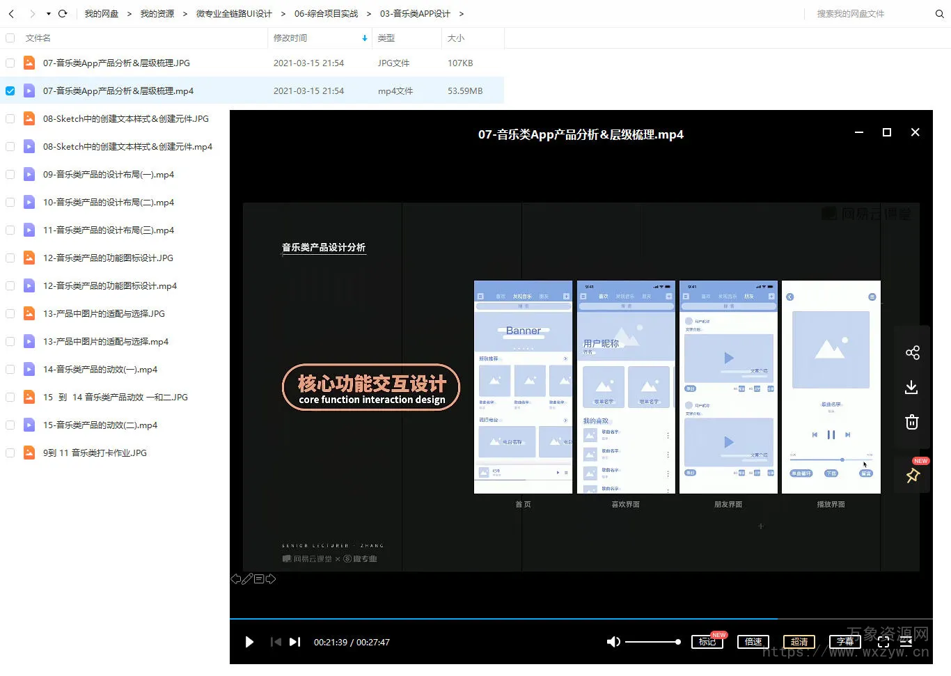Open the 超清 video quality selector
Image resolution: width=951 pixels, height=676 pixels.
coord(799,642)
